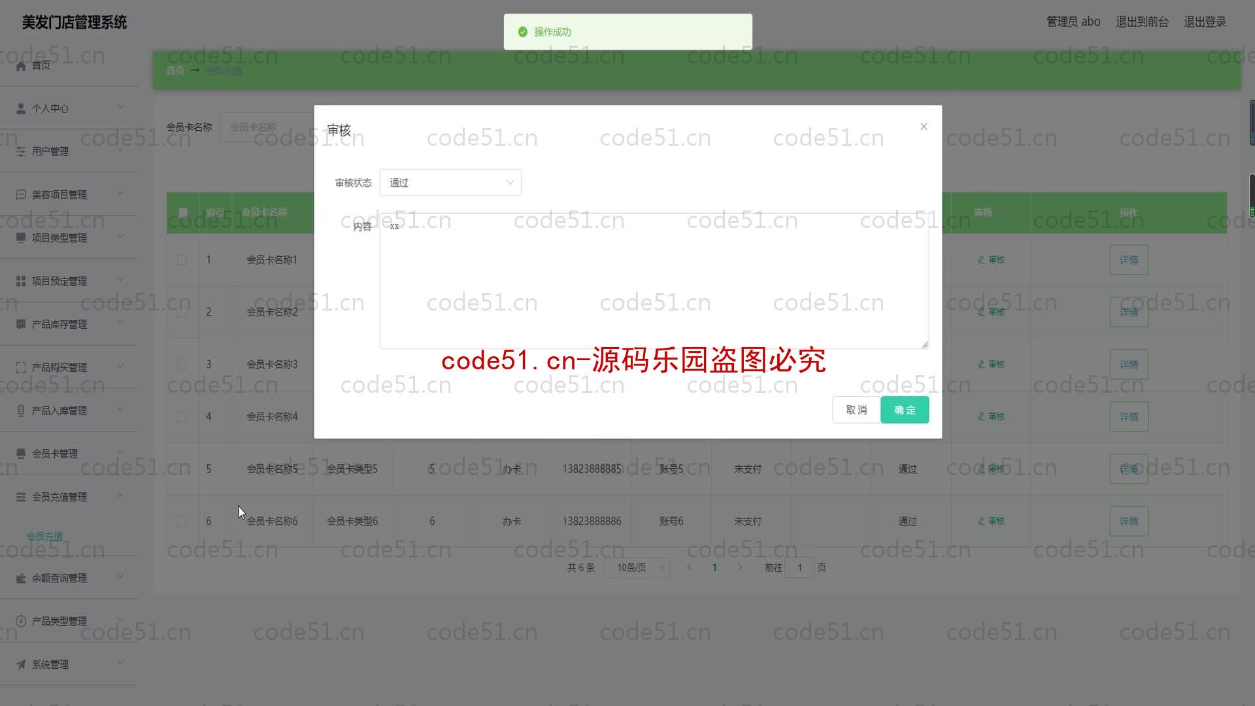The image size is (1255, 706).
Task: Open the 会员充值 submenu item
Action: pos(44,537)
